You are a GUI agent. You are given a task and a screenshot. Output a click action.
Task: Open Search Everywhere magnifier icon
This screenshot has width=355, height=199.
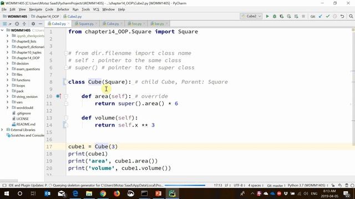351,16
